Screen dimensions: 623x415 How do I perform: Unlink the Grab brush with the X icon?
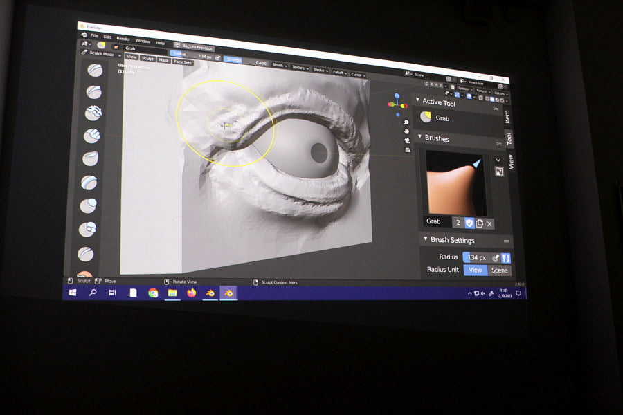pos(489,223)
